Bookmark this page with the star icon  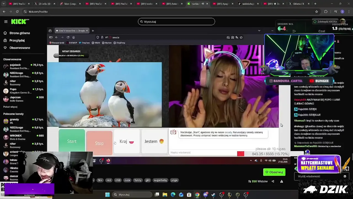(x=317, y=12)
